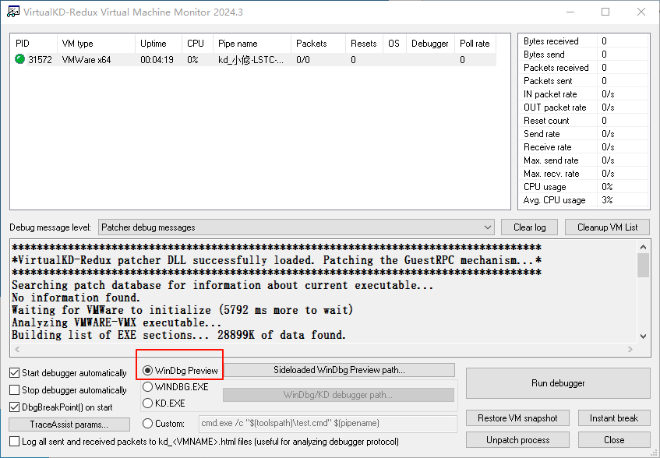
Task: Select the VM row with PID 31572
Action: 254,60
